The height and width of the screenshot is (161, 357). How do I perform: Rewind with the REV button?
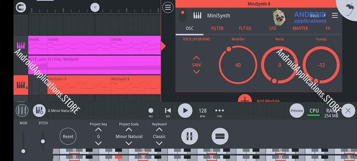[x=168, y=112]
